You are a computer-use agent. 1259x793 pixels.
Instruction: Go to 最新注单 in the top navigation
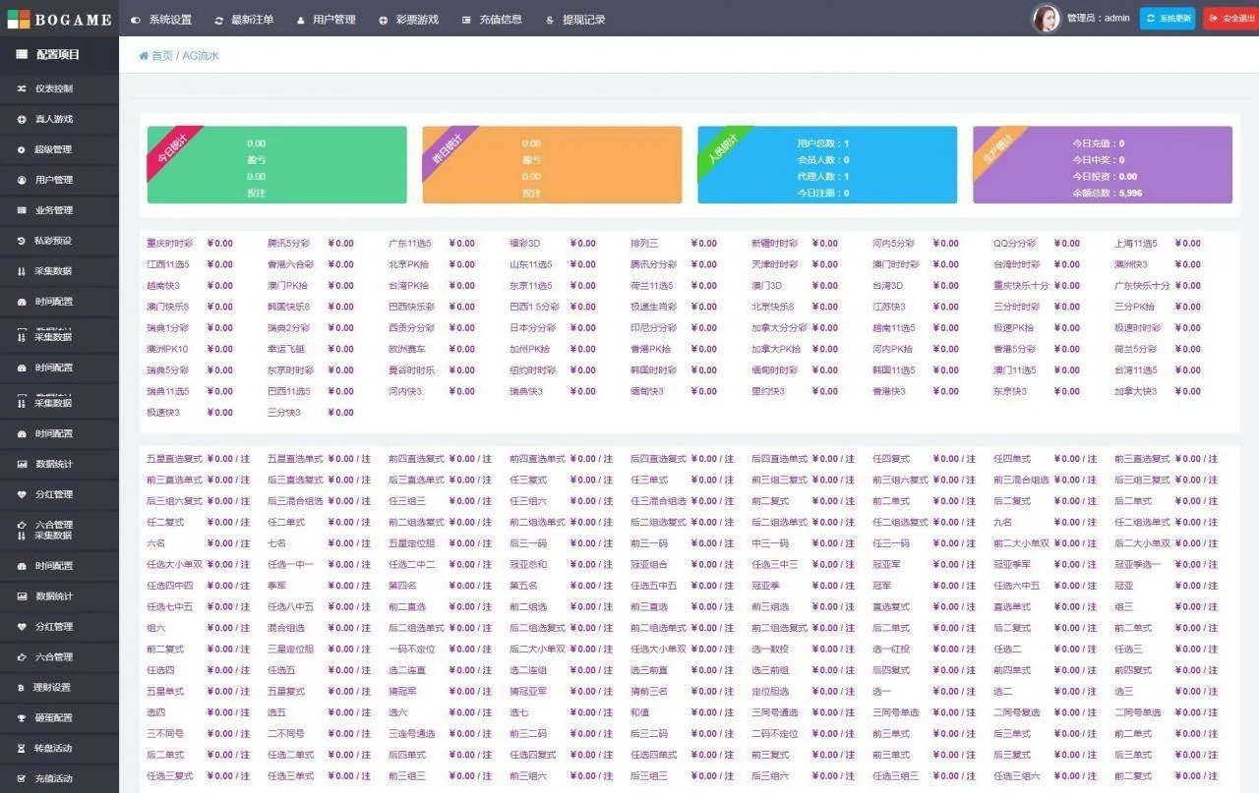pyautogui.click(x=244, y=20)
